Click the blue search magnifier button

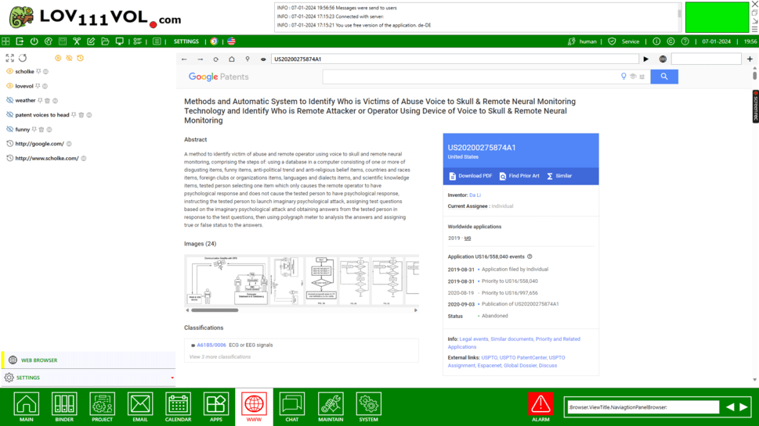point(664,77)
